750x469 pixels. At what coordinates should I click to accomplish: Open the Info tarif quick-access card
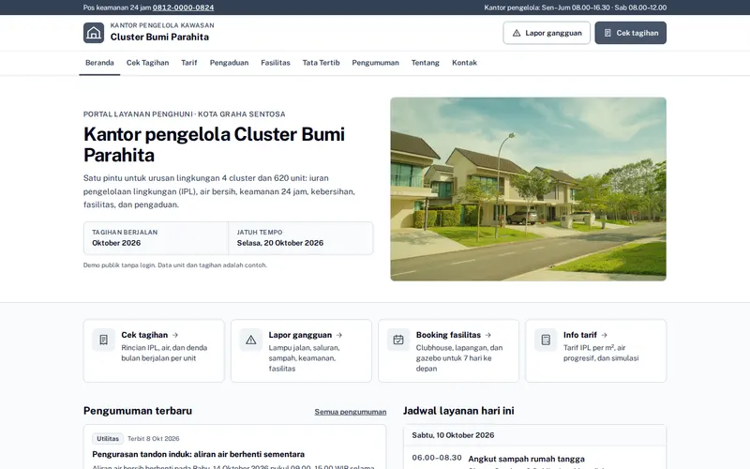(x=595, y=351)
